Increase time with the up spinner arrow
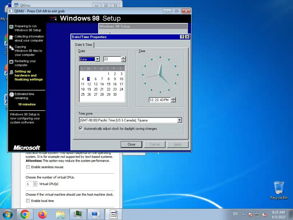293x220 pixels. (173, 99)
